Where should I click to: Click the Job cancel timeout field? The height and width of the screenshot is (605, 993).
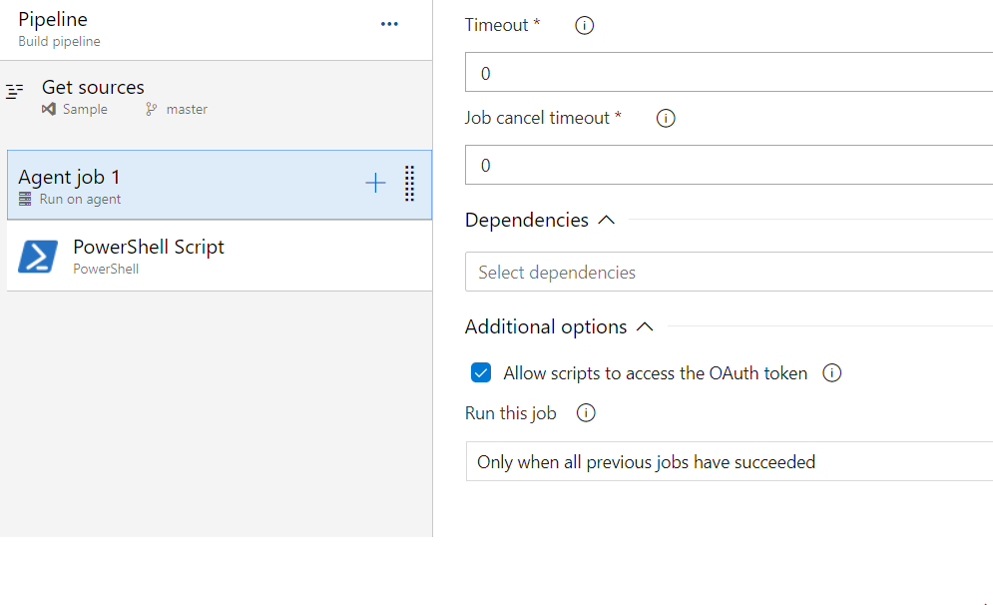(729, 165)
